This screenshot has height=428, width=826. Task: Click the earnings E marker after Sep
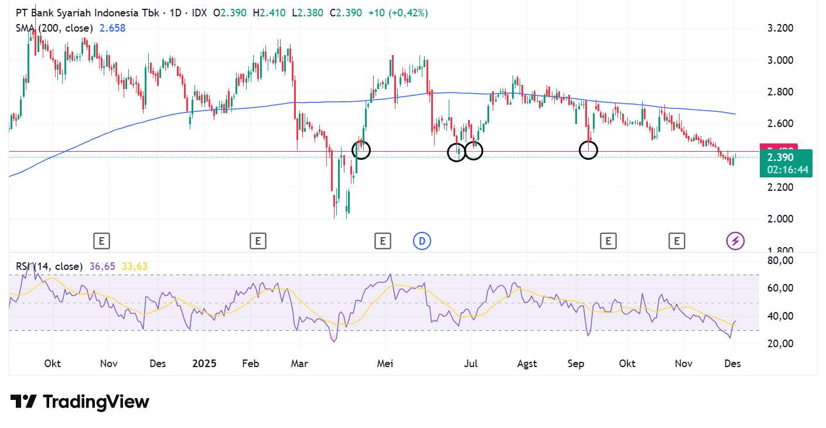tap(608, 240)
